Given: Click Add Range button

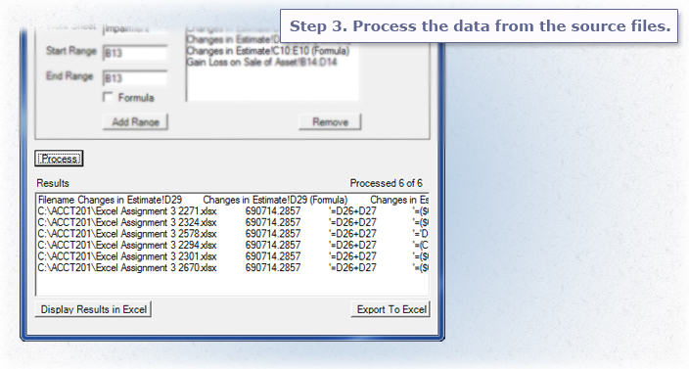Looking at the screenshot, I should (x=135, y=121).
